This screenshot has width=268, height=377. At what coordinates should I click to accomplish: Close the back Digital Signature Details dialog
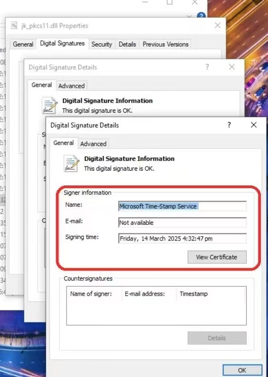point(232,67)
